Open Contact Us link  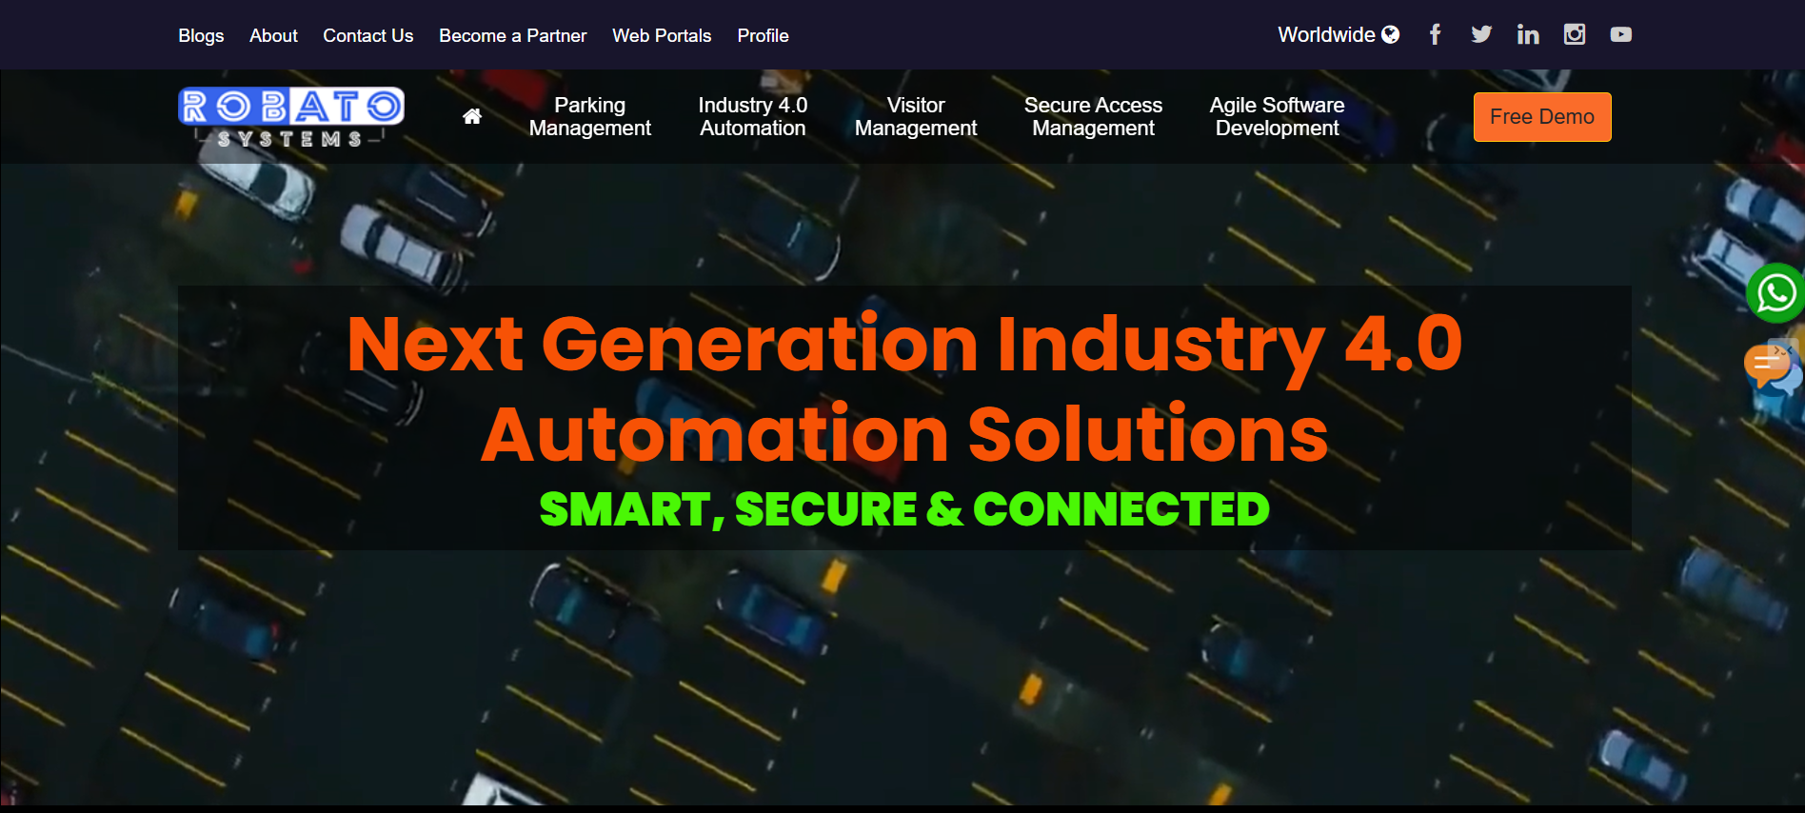368,35
